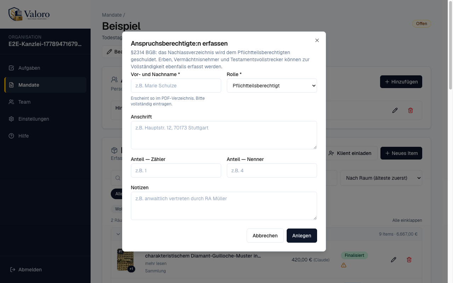Click the Anteil — Nenner input field

click(272, 171)
